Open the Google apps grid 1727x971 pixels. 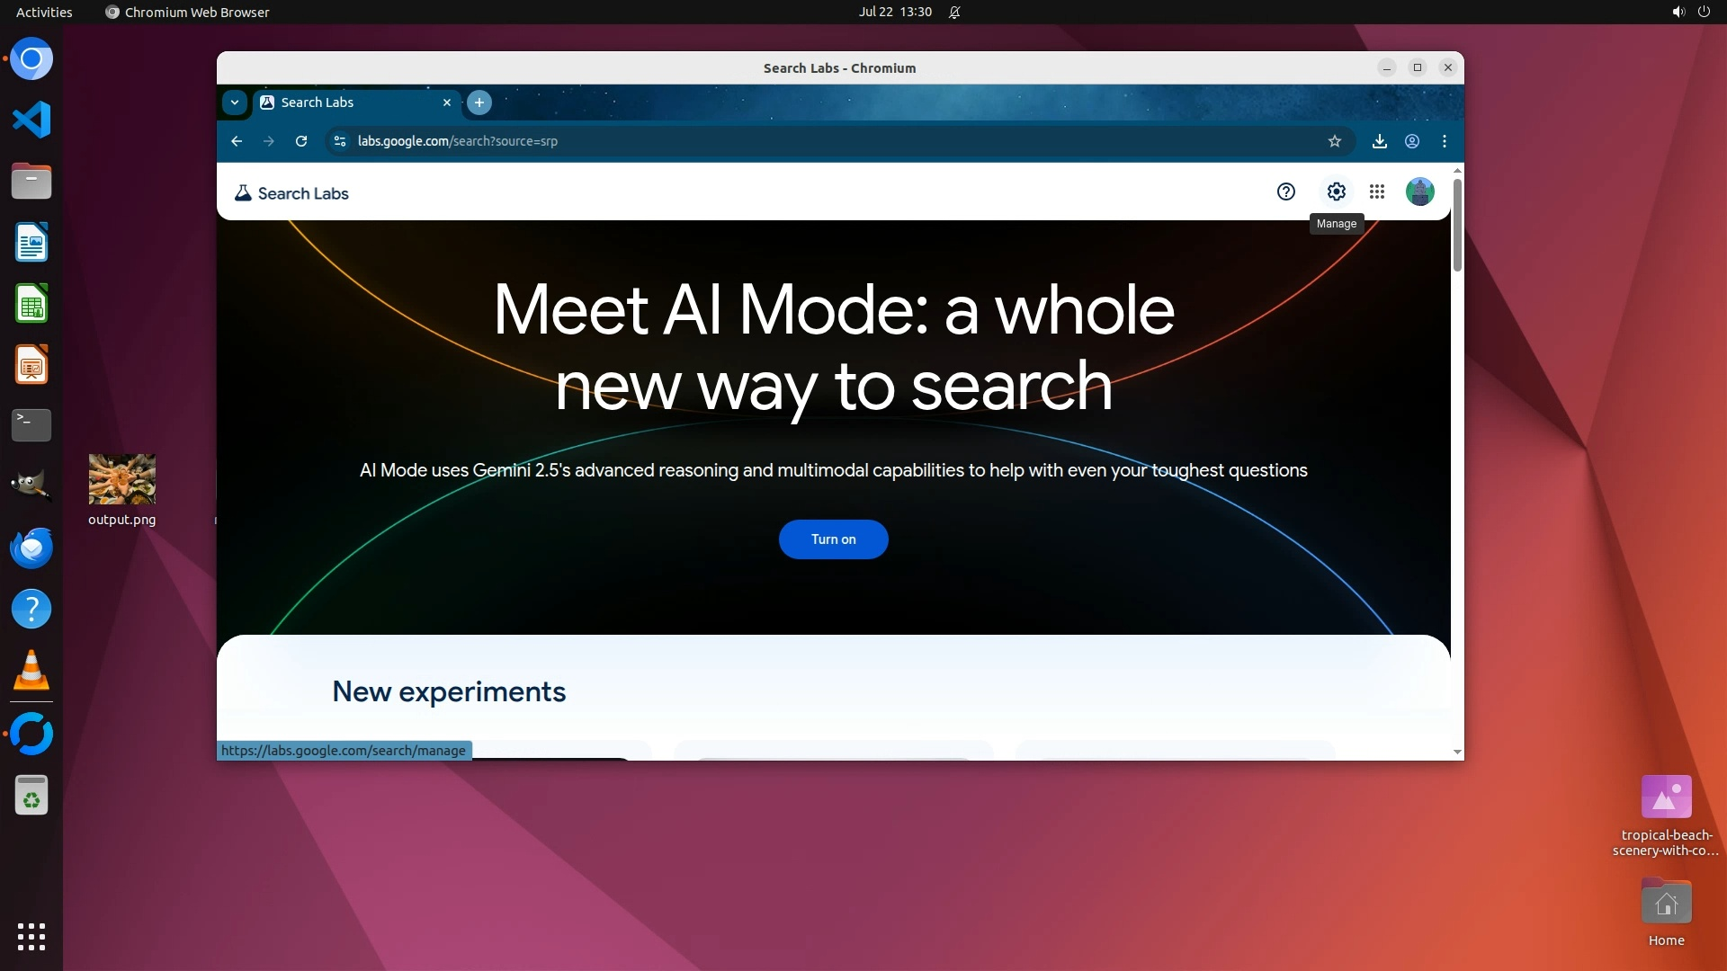(x=1376, y=192)
